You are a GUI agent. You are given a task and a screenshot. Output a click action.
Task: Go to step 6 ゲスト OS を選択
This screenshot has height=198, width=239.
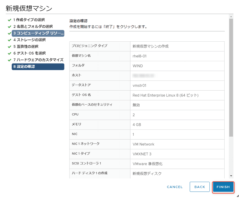(29, 53)
